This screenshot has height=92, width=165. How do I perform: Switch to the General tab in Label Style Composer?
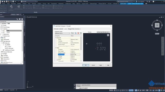coord(61,29)
